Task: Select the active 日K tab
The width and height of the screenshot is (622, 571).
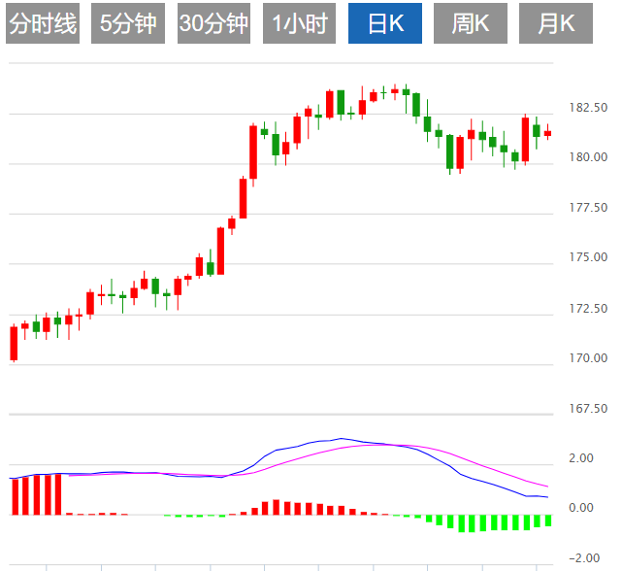Action: coord(385,23)
